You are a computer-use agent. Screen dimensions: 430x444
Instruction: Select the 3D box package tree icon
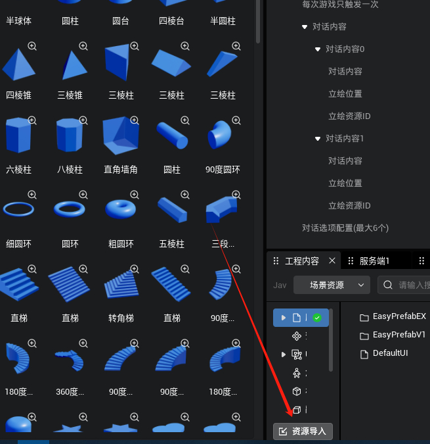click(x=297, y=391)
